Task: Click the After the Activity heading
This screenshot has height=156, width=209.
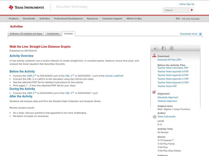Action: coord(21,96)
